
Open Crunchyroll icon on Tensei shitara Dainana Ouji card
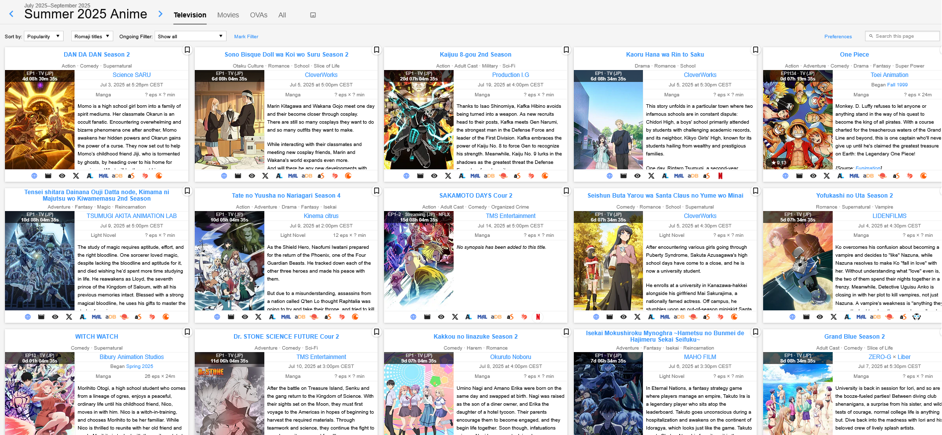click(x=166, y=317)
